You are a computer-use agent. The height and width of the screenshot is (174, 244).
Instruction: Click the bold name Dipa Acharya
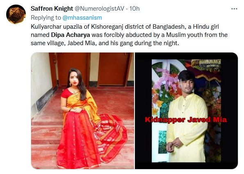(71, 35)
